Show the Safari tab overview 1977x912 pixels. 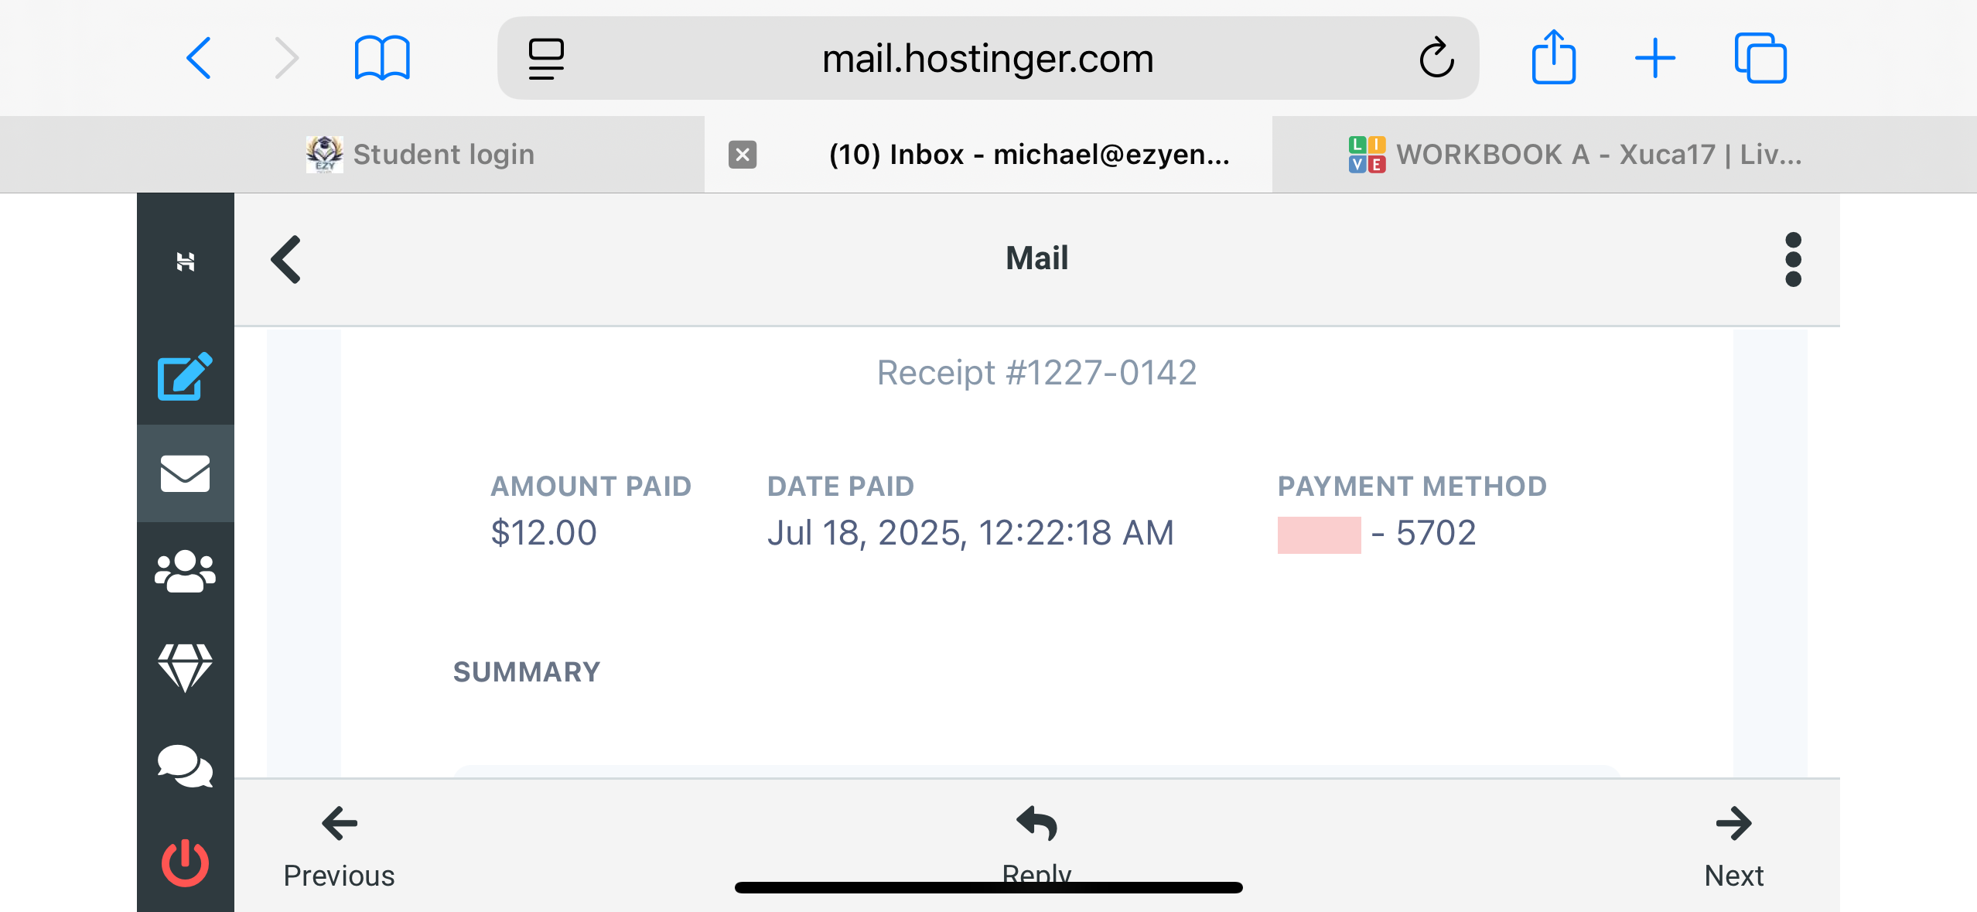click(x=1760, y=59)
